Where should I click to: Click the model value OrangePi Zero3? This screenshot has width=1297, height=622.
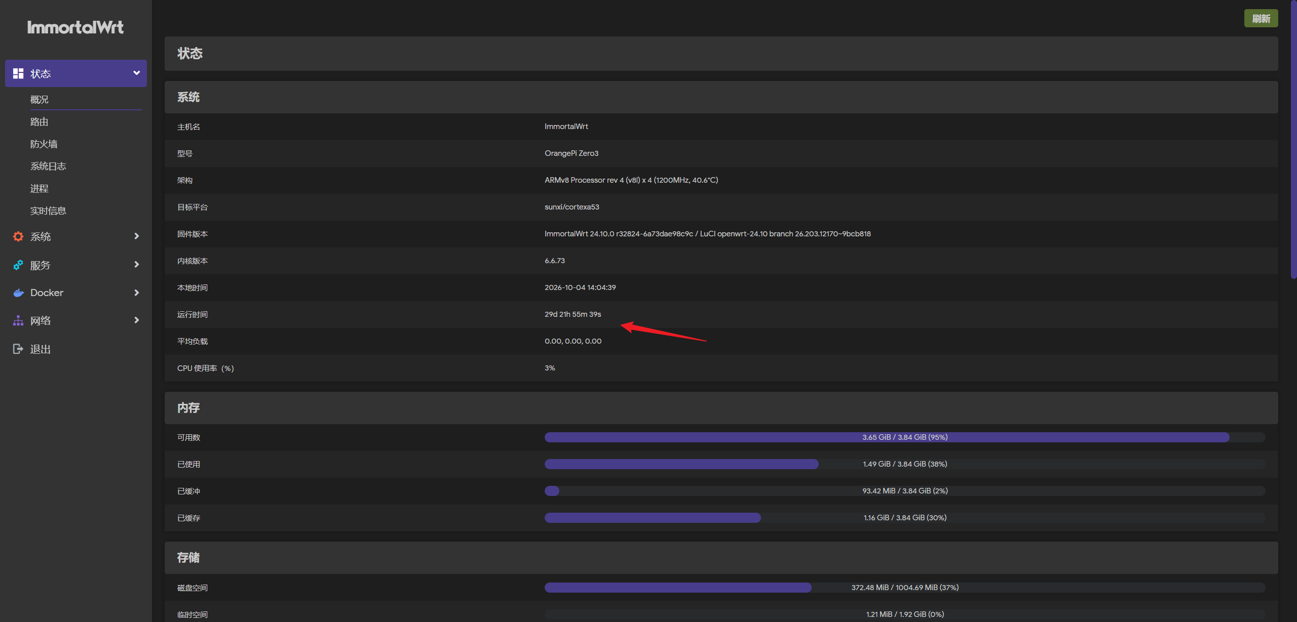[x=571, y=153]
